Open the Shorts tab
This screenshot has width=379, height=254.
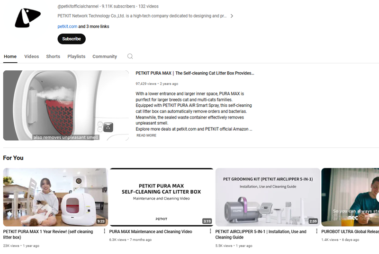(53, 56)
